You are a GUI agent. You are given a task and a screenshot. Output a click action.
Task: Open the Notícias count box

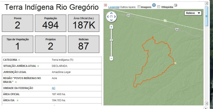click(x=84, y=44)
